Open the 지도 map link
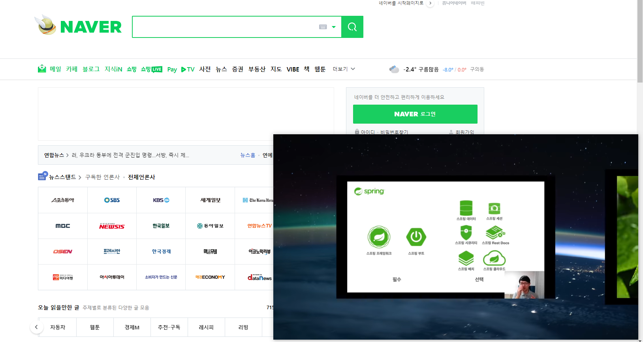The height and width of the screenshot is (342, 643). (276, 69)
